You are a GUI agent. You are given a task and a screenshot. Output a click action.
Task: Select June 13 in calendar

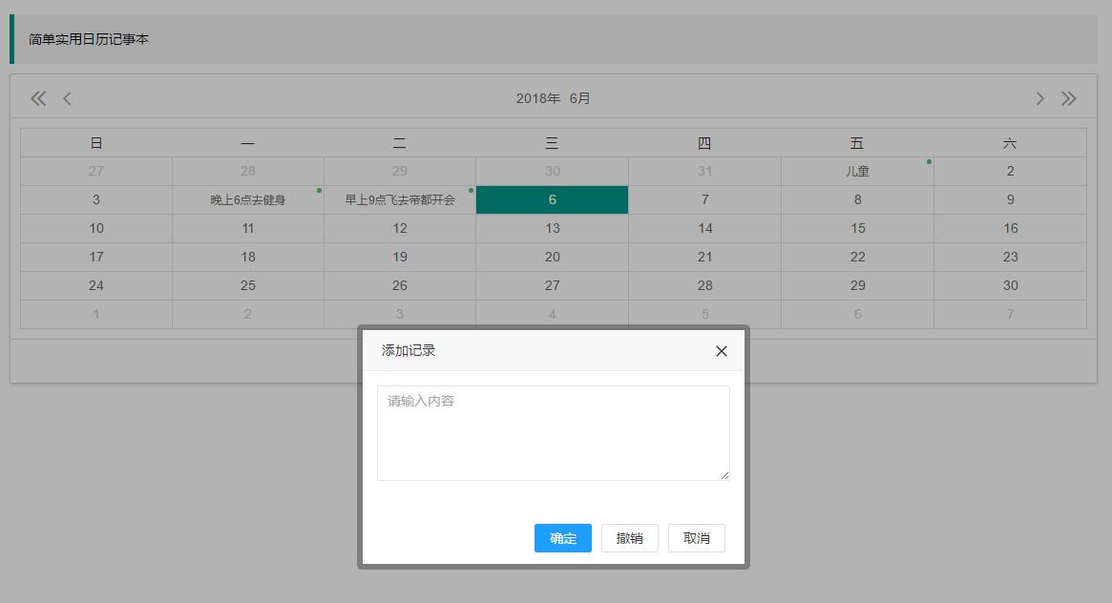pyautogui.click(x=553, y=228)
